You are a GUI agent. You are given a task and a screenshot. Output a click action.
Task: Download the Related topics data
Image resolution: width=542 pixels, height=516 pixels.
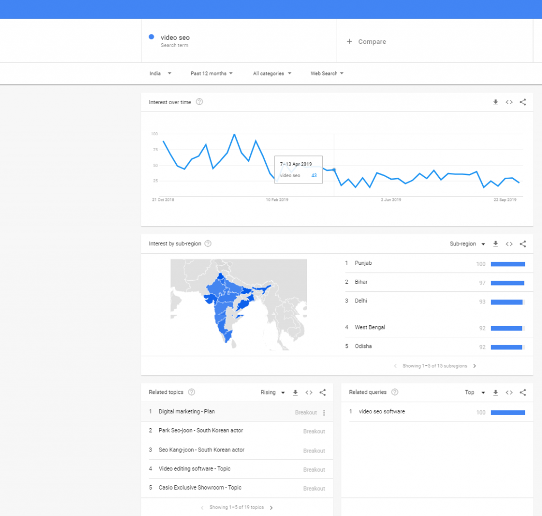[295, 392]
